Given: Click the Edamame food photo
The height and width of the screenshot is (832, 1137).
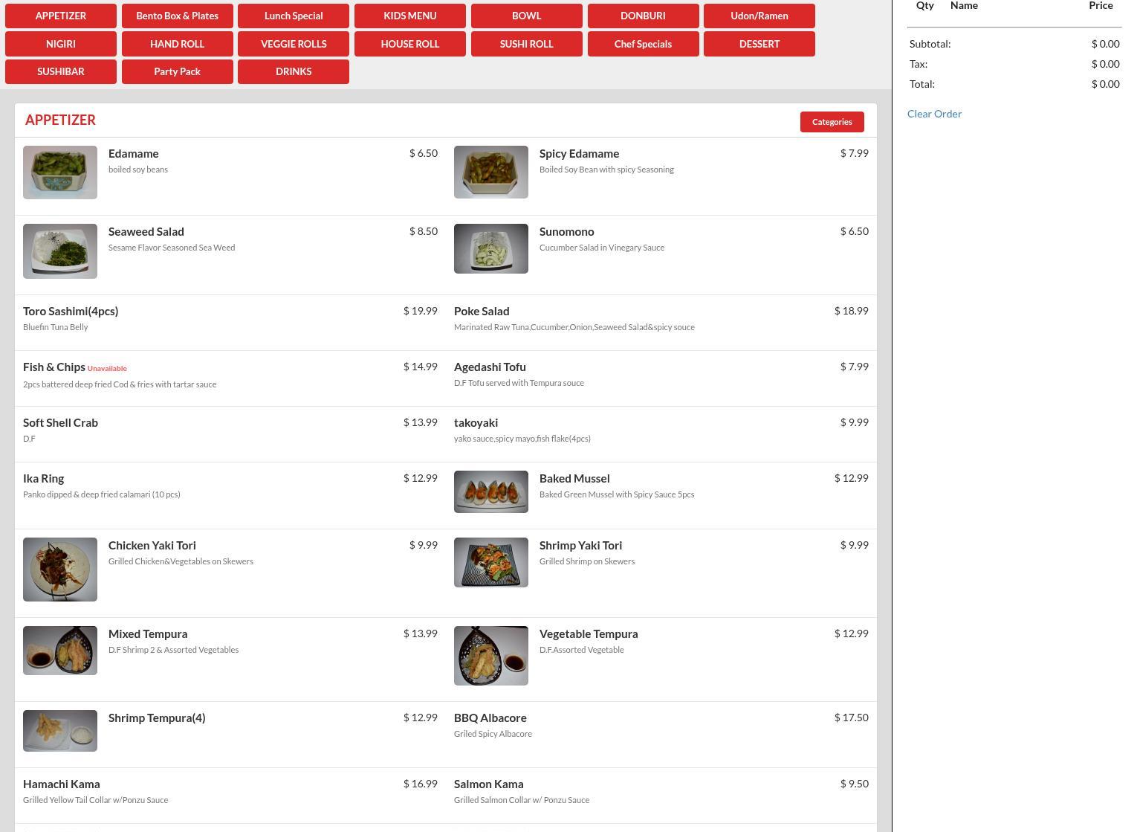Looking at the screenshot, I should point(60,172).
